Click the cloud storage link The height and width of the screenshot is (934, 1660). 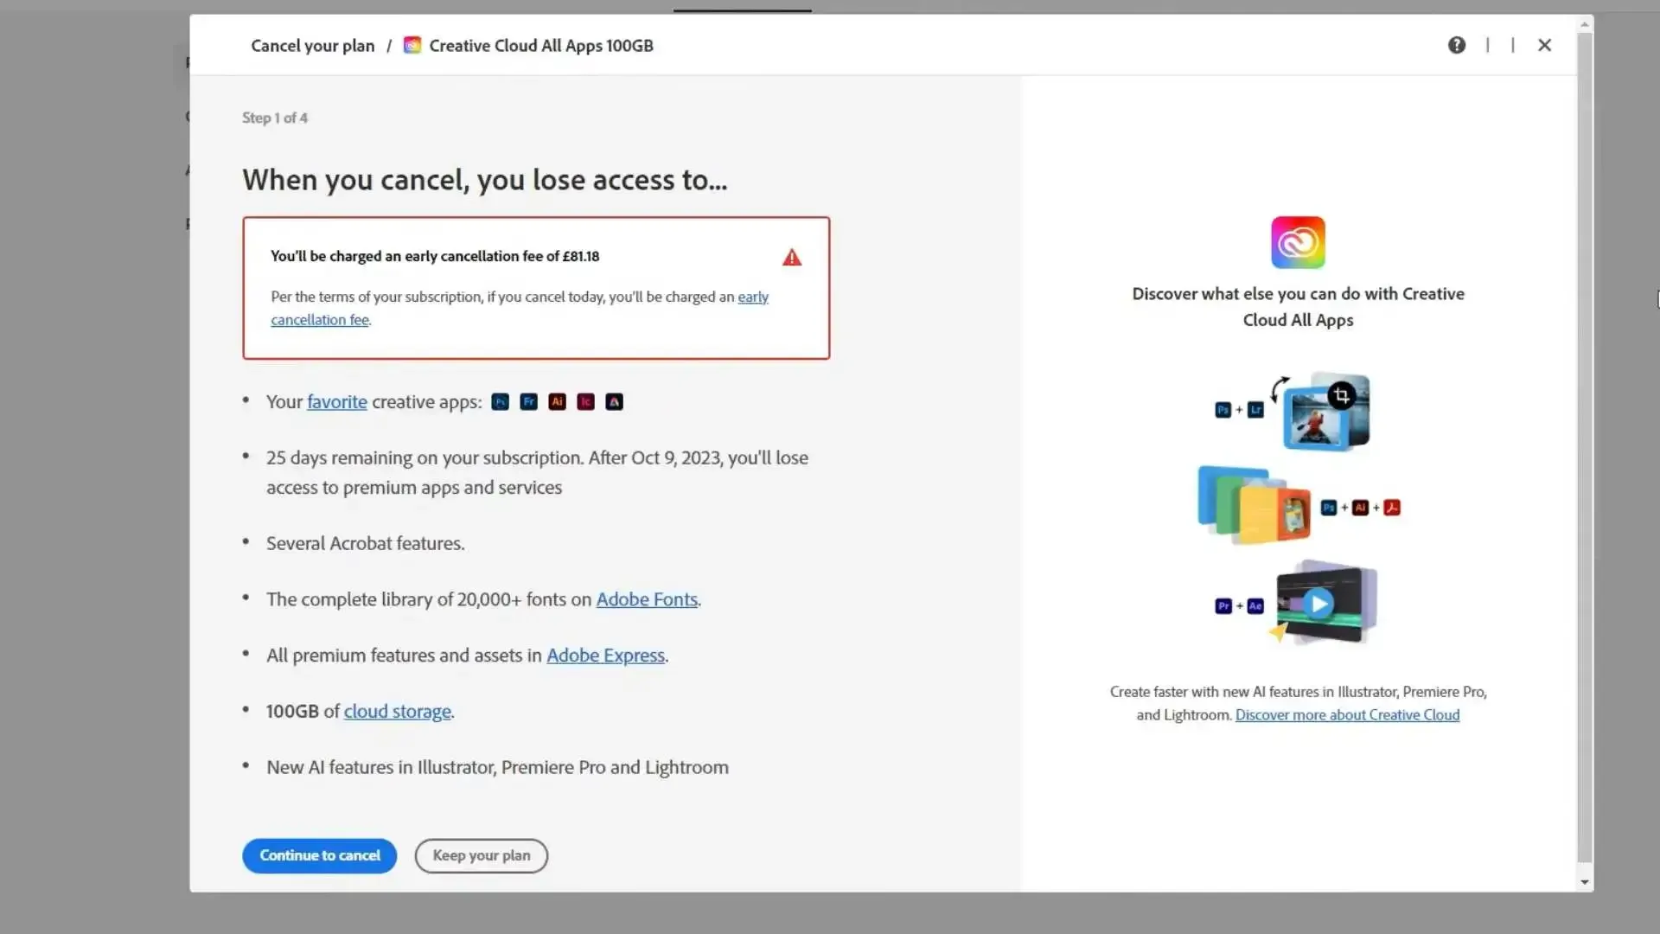pyautogui.click(x=397, y=711)
